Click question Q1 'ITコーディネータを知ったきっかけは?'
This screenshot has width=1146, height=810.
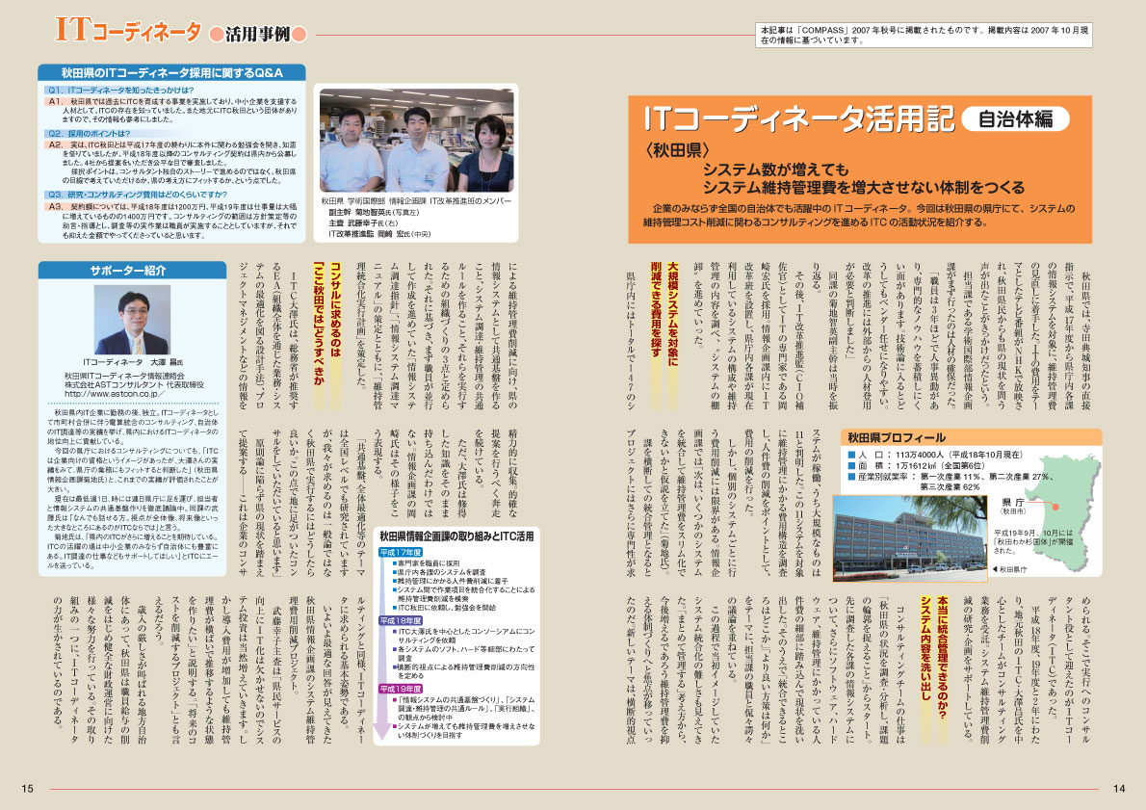point(120,90)
